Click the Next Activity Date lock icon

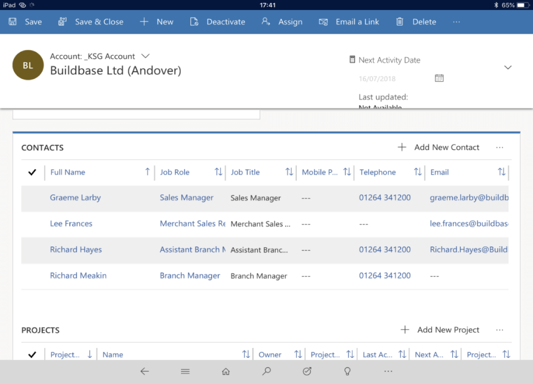point(352,60)
